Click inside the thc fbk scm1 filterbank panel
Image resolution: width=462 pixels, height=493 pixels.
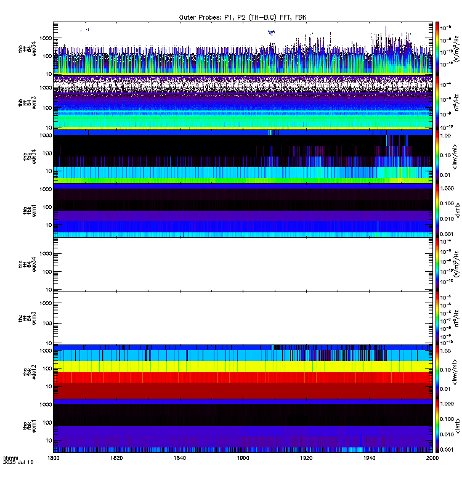tap(243, 426)
